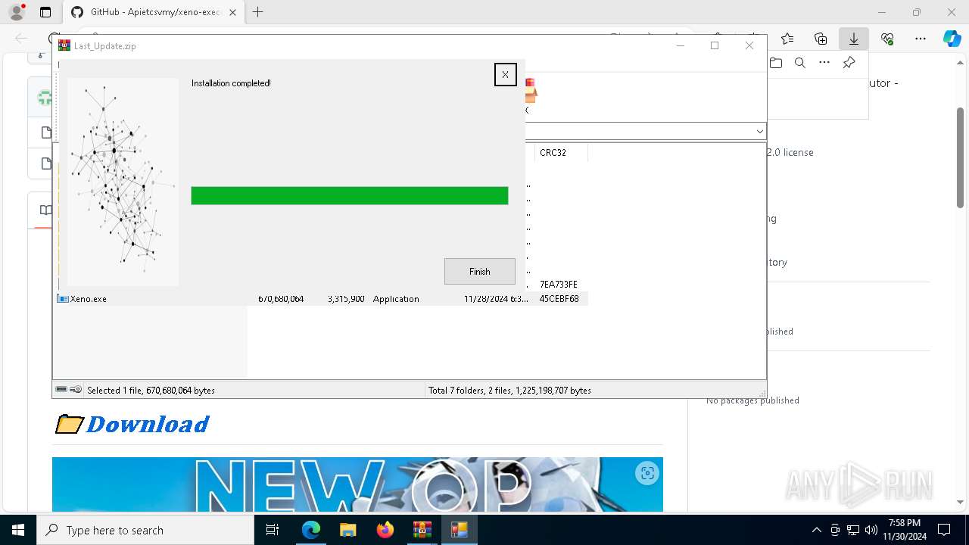
Task: Open the clock showing 7:58 PM
Action: pyautogui.click(x=905, y=530)
